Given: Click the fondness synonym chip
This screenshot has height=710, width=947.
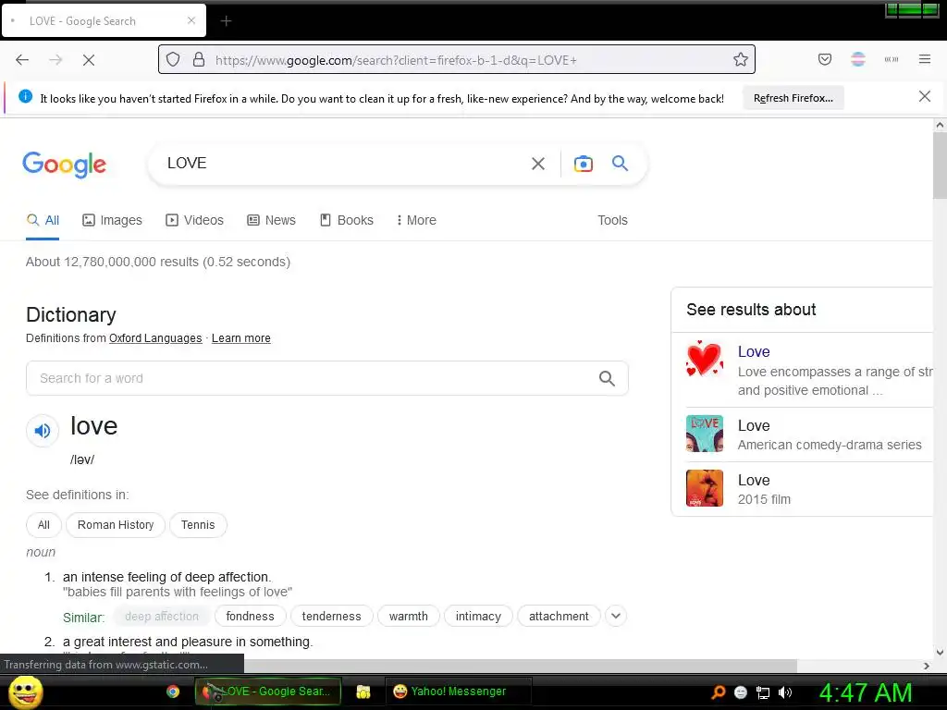Looking at the screenshot, I should [250, 617].
